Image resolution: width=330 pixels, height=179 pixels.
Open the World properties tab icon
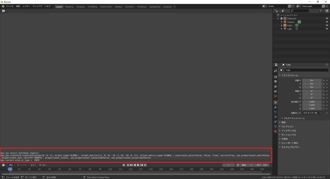click(x=276, y=96)
